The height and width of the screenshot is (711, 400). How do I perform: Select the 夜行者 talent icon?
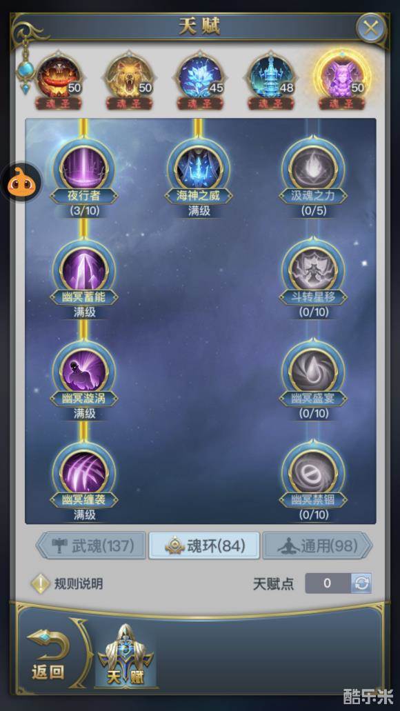[84, 168]
